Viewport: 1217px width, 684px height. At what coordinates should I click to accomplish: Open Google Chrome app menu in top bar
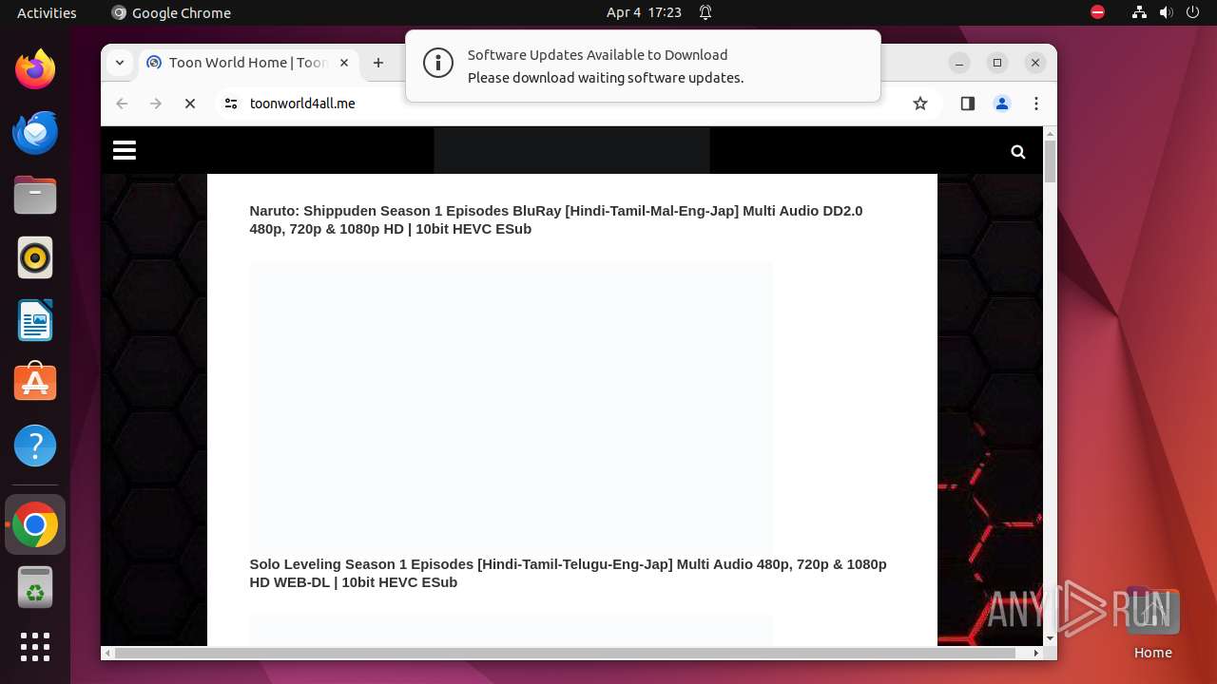coord(171,12)
